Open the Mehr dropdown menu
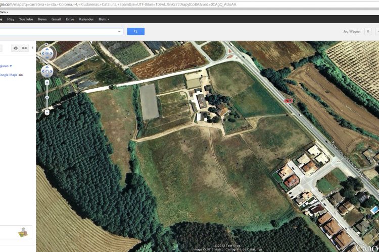 pos(104,19)
